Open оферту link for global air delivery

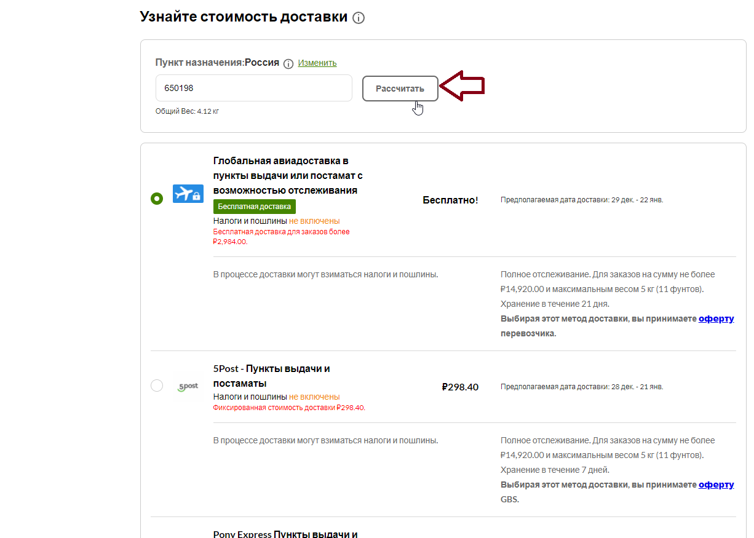coord(716,318)
